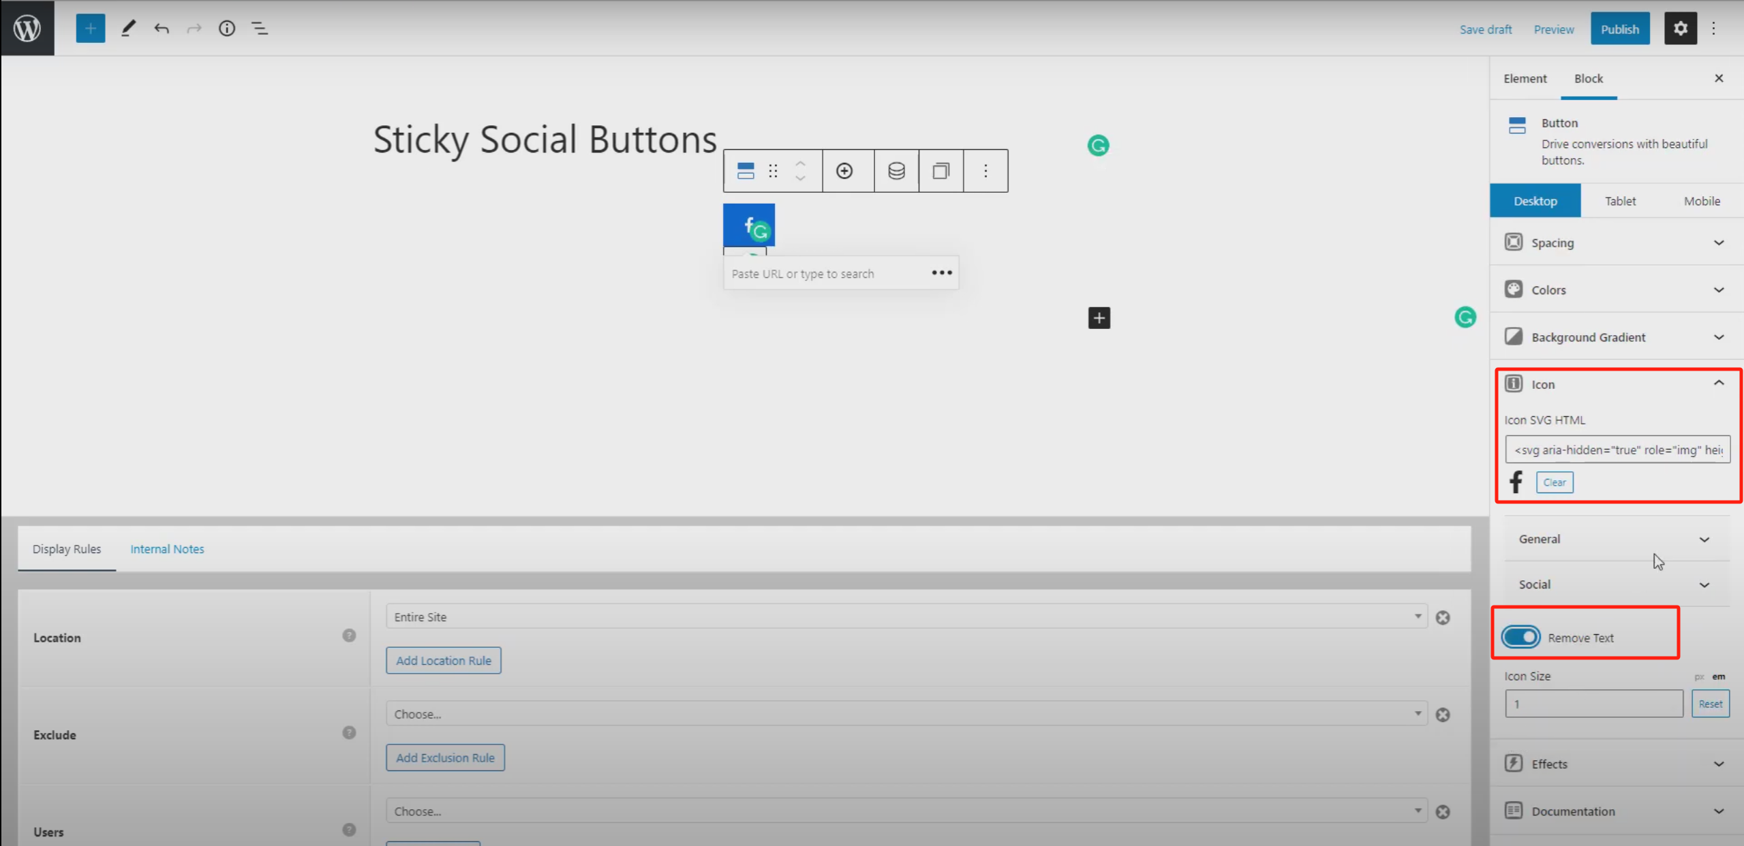
Task: Expand the Colors section
Action: pyautogui.click(x=1615, y=289)
